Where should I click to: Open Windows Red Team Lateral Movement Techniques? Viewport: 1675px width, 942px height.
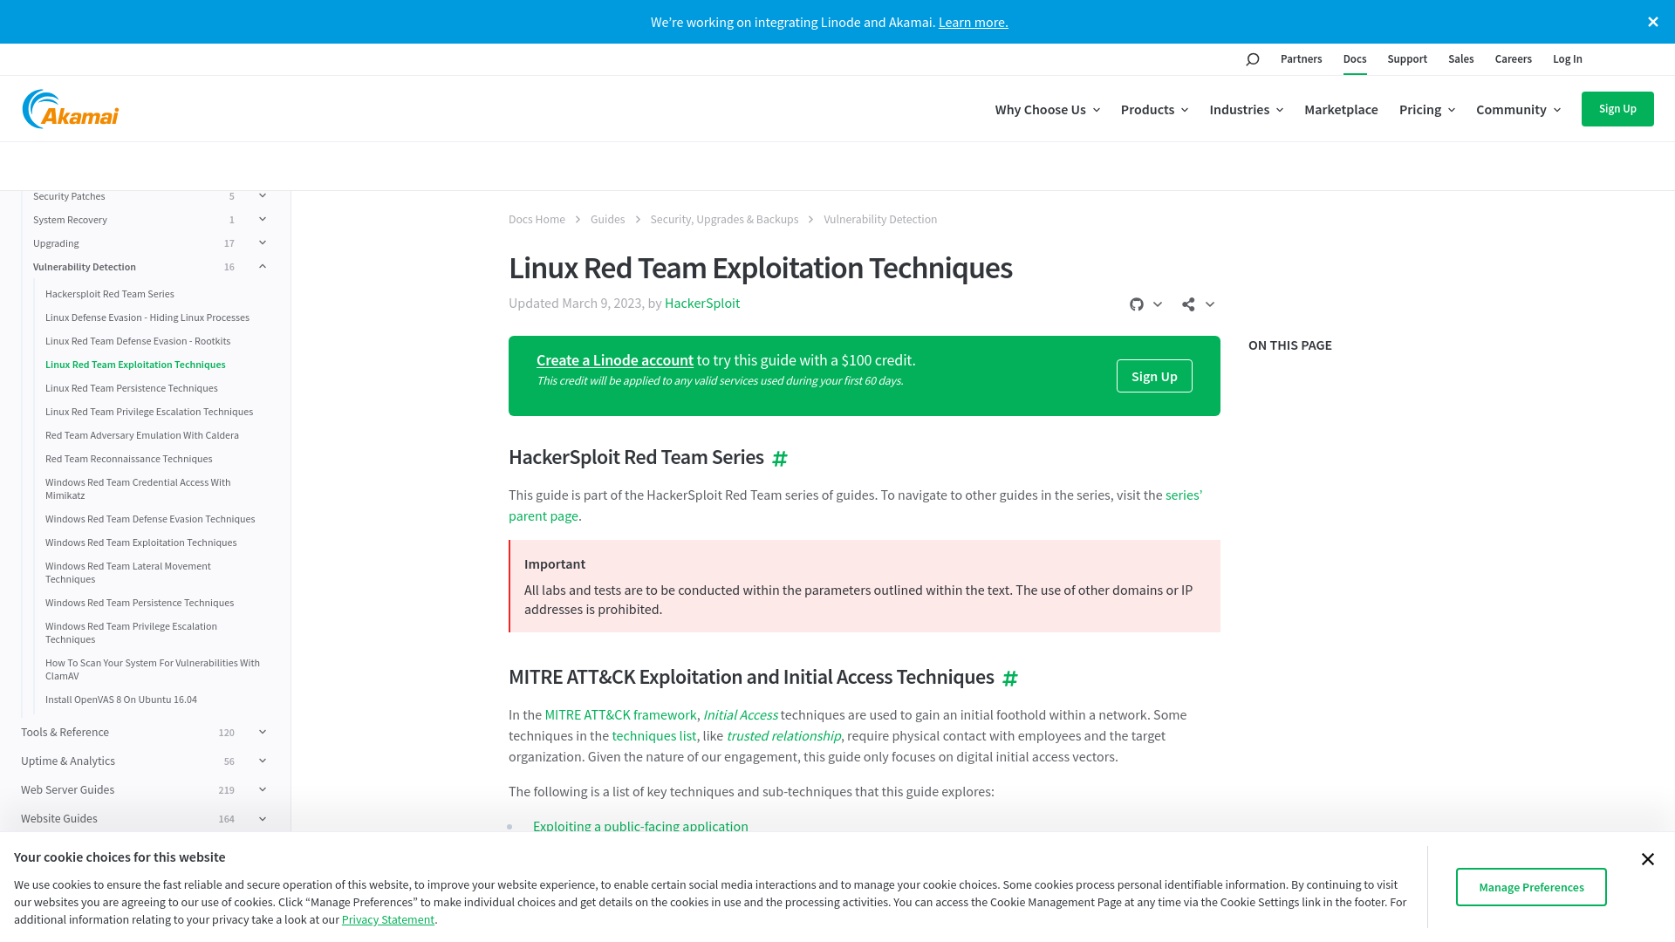click(x=127, y=572)
